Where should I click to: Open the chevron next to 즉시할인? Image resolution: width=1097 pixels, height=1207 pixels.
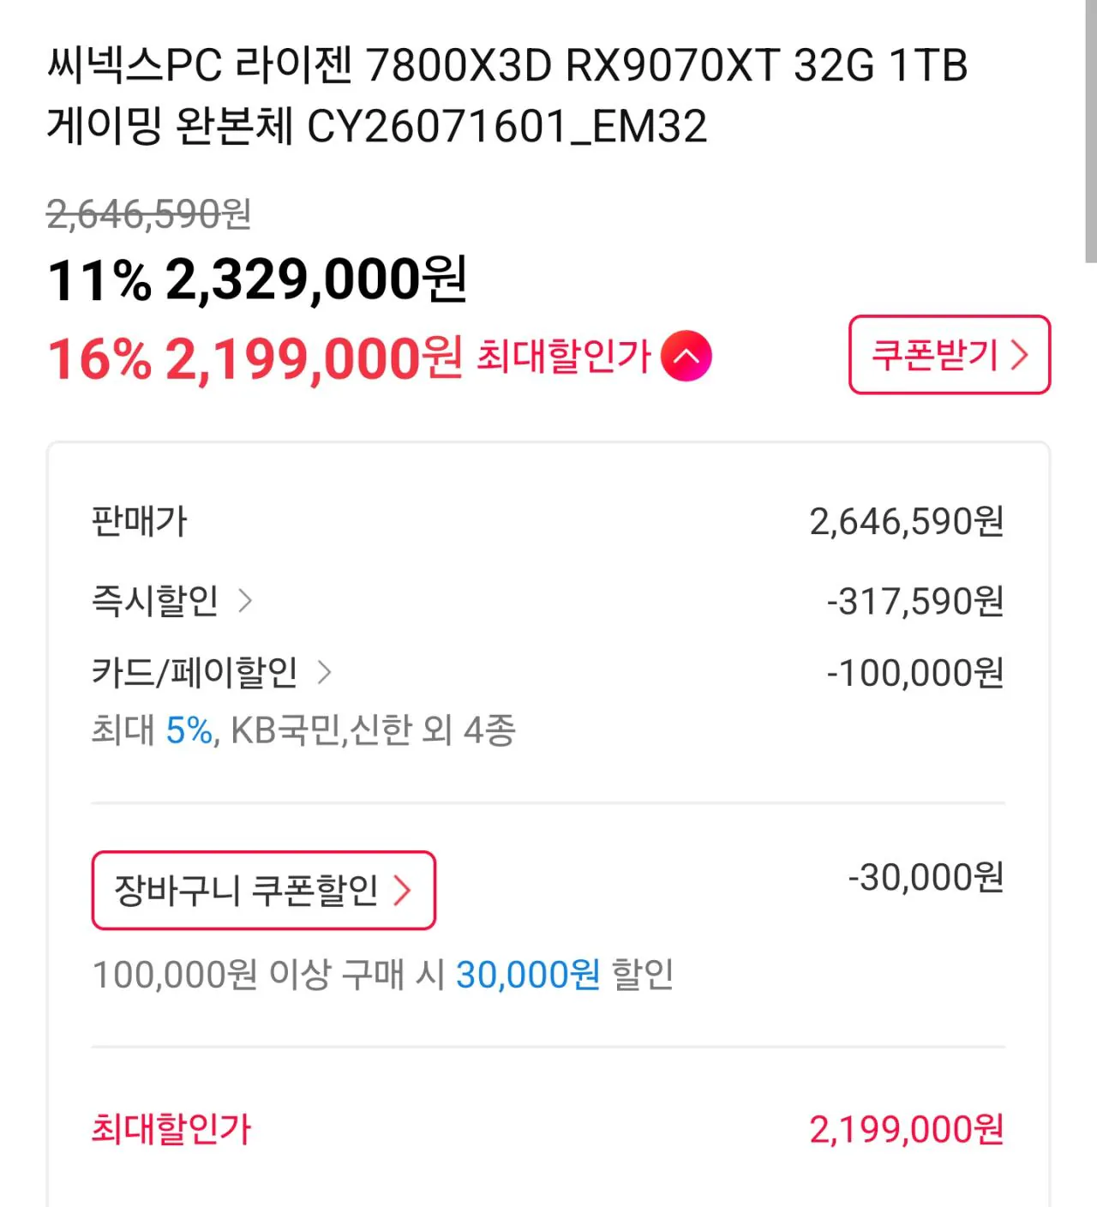coord(245,600)
